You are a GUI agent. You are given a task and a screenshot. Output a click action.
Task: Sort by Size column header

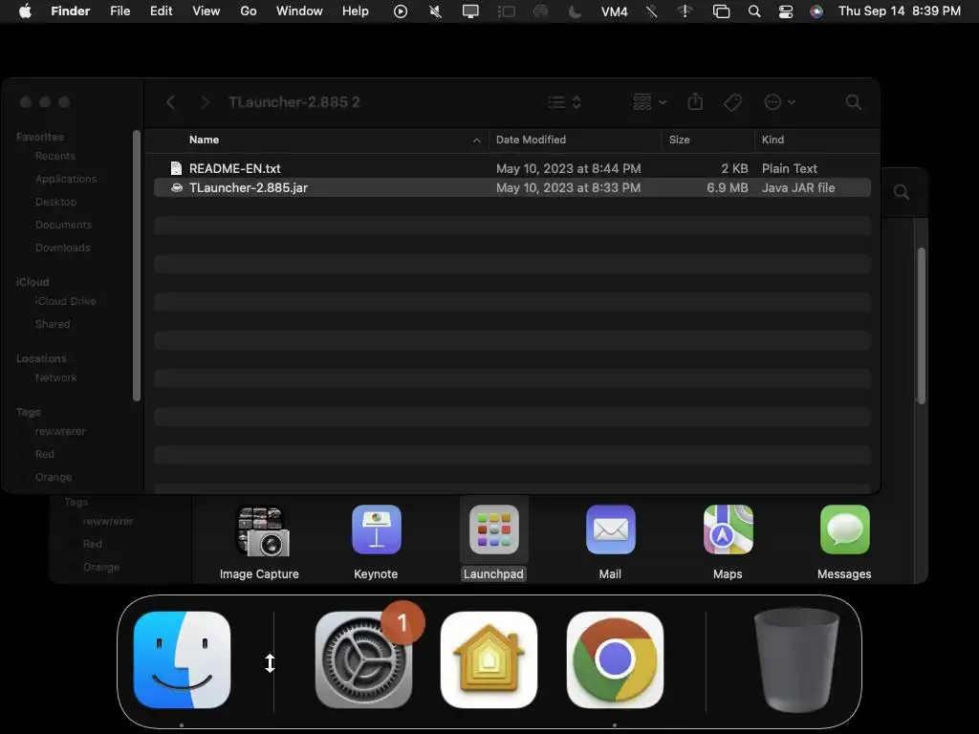click(680, 140)
